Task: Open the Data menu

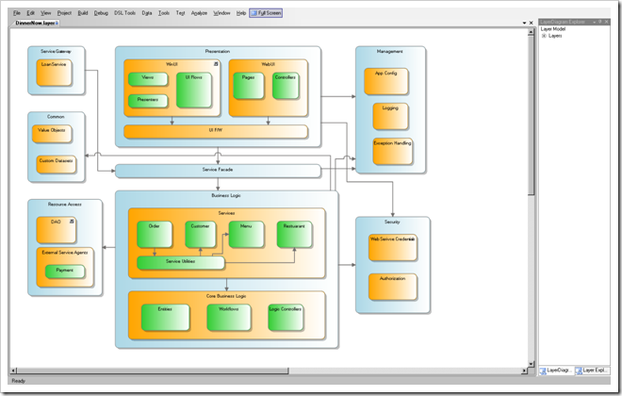Action: tap(147, 13)
